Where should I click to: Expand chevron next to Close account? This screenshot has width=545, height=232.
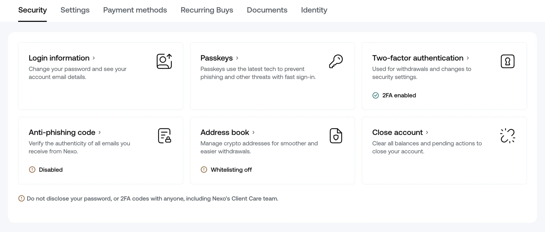(427, 133)
